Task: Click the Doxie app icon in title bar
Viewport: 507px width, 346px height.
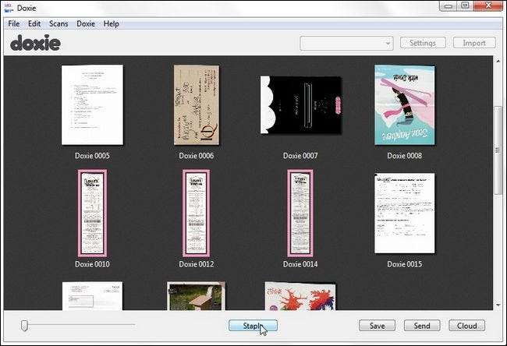Action: [x=9, y=7]
